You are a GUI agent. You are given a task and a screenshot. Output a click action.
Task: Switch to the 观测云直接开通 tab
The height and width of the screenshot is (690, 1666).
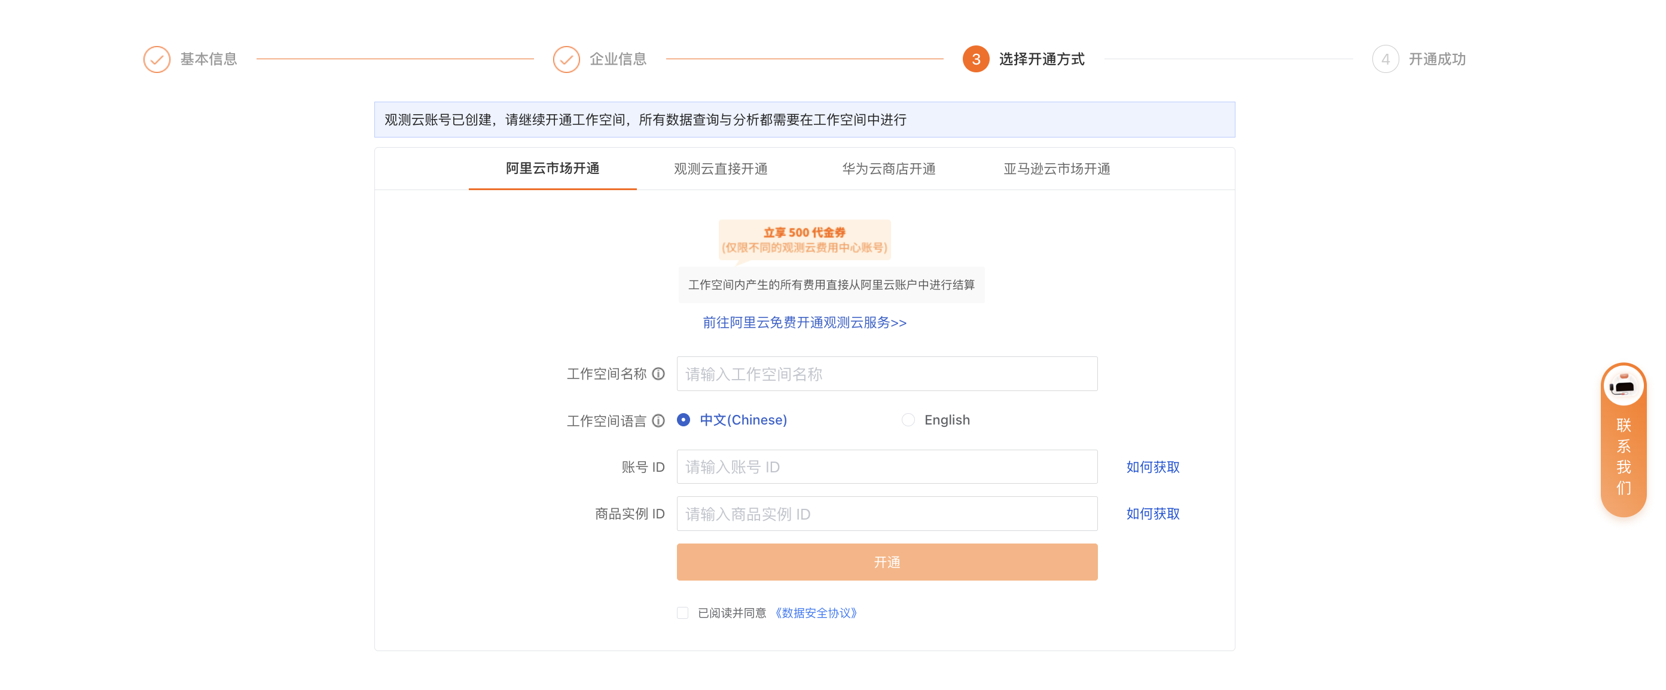[721, 169]
